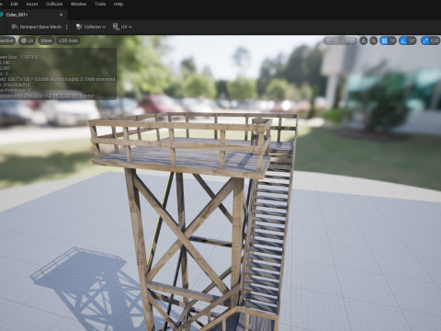Screen dimensions: 441x331
Task: Open the Lit view mode dropdown
Action: (x=27, y=40)
